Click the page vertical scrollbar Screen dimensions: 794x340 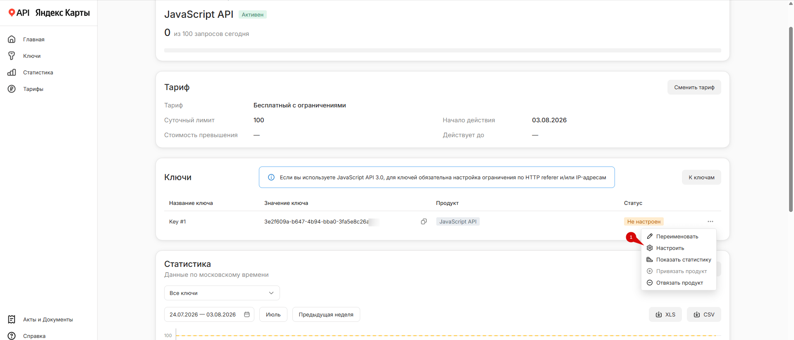[791, 120]
